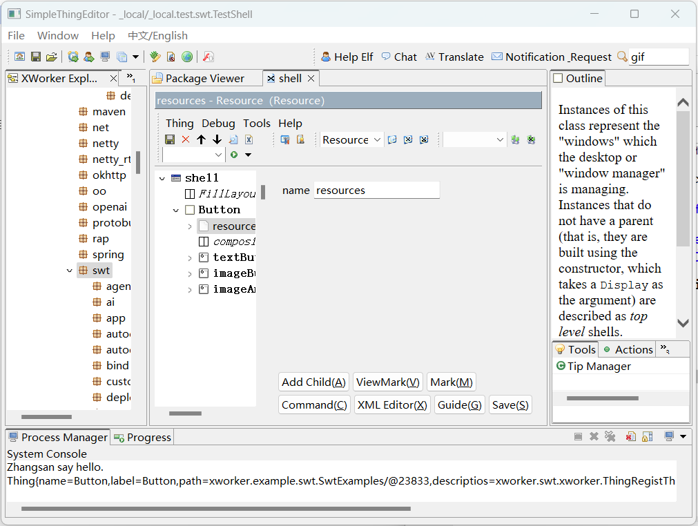Click the stacked windows icon in main toolbar
This screenshot has width=698, height=526.
(122, 57)
